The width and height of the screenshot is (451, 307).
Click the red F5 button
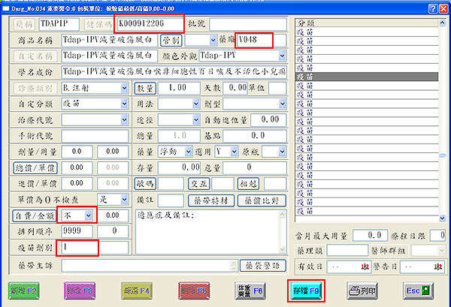coord(192,289)
